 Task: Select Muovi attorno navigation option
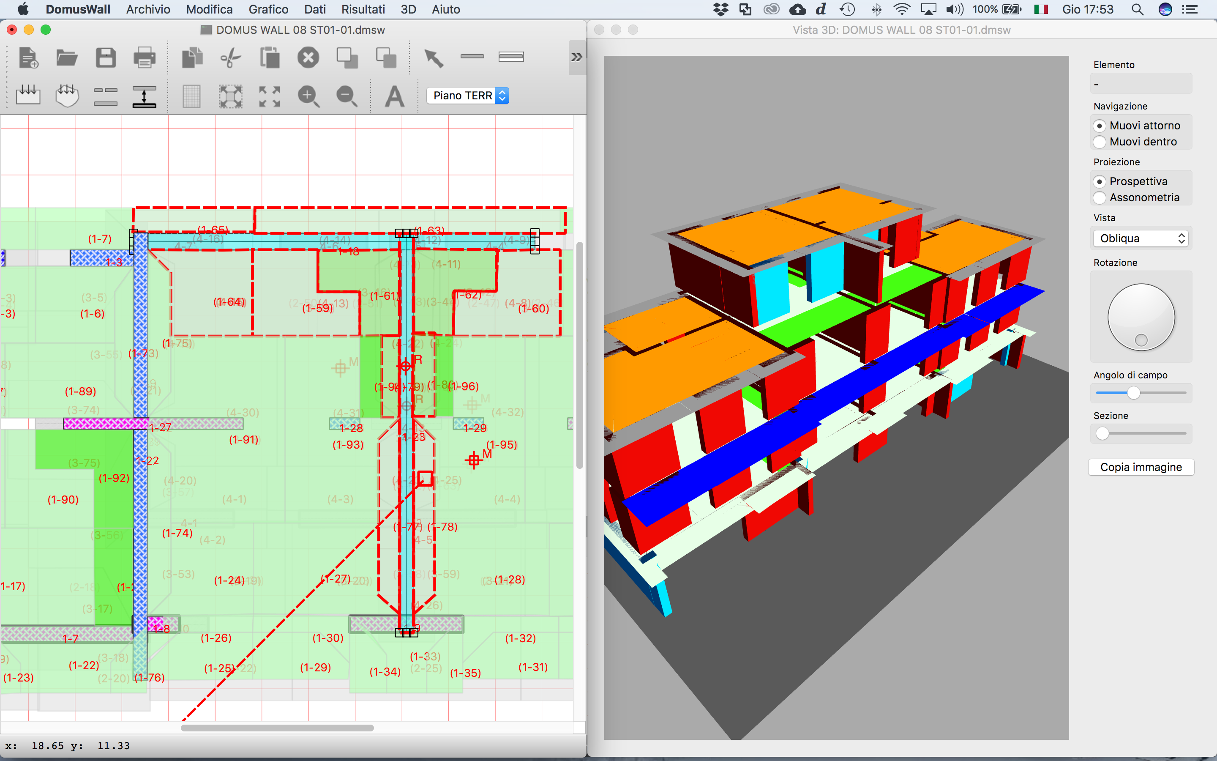(1137, 125)
